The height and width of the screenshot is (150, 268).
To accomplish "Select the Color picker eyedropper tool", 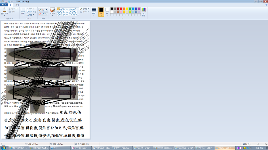I will click(43, 14).
